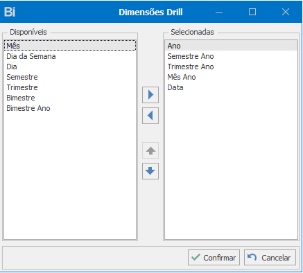The height and width of the screenshot is (273, 303).
Task: Select "Bimestre" in the Disponíveis list
Action: click(x=70, y=98)
